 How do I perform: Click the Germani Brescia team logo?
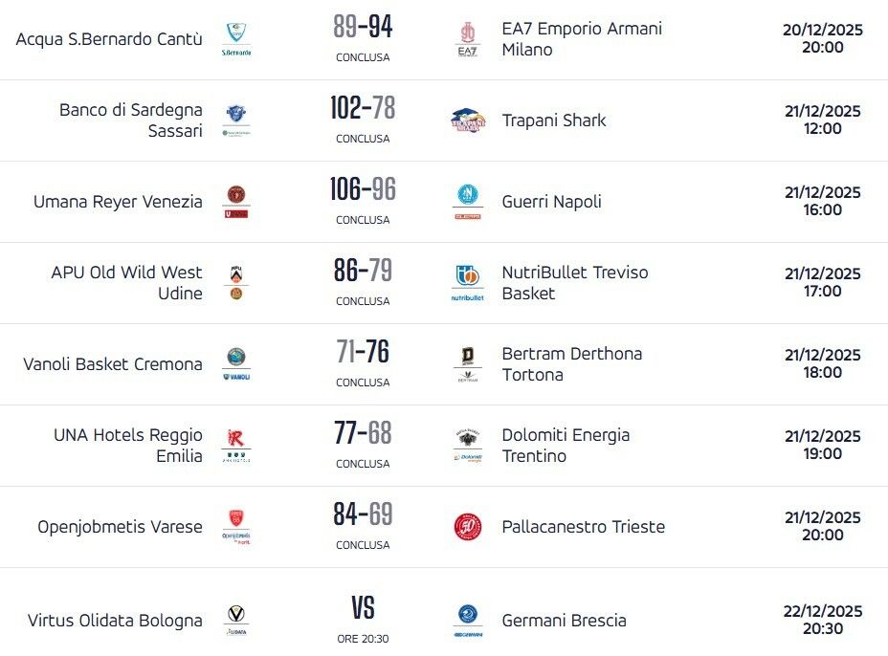click(467, 621)
